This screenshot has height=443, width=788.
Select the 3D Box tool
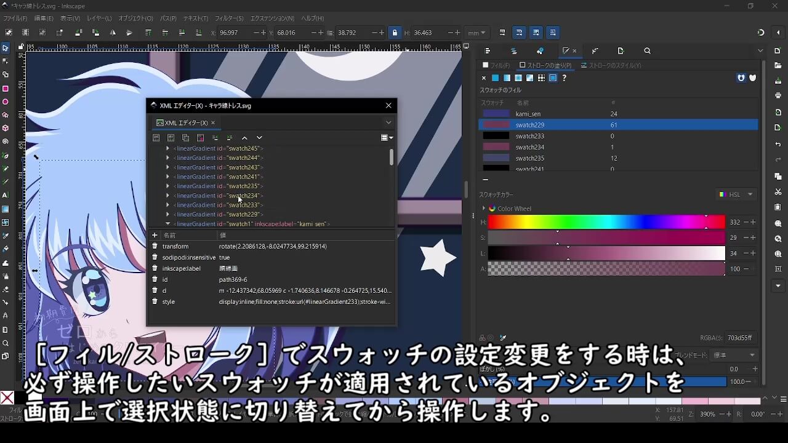click(x=6, y=129)
